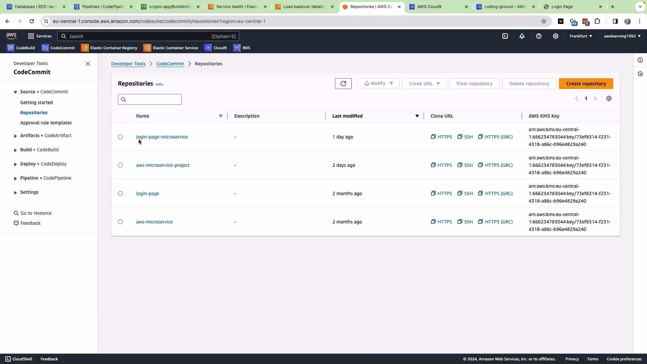
Task: Copy SSH clone URL for aws-microservice
Action: (465, 222)
